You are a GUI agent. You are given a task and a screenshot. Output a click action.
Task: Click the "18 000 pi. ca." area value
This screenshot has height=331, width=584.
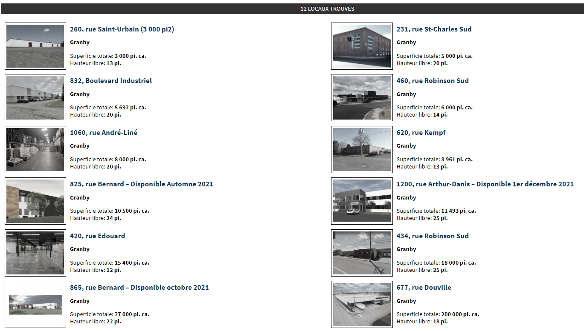(x=459, y=263)
